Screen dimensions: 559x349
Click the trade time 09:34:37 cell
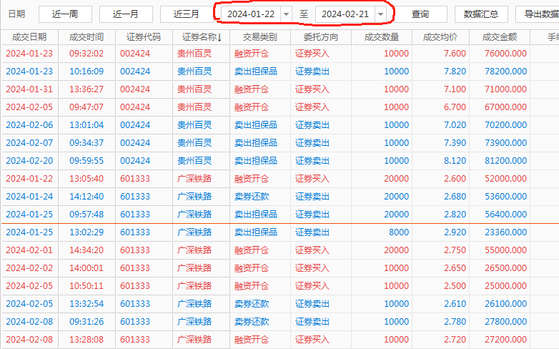tap(86, 143)
